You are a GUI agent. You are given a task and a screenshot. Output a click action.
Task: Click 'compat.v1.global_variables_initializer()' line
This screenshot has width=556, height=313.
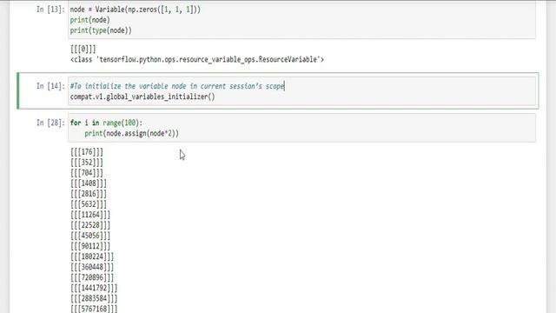[x=142, y=97]
